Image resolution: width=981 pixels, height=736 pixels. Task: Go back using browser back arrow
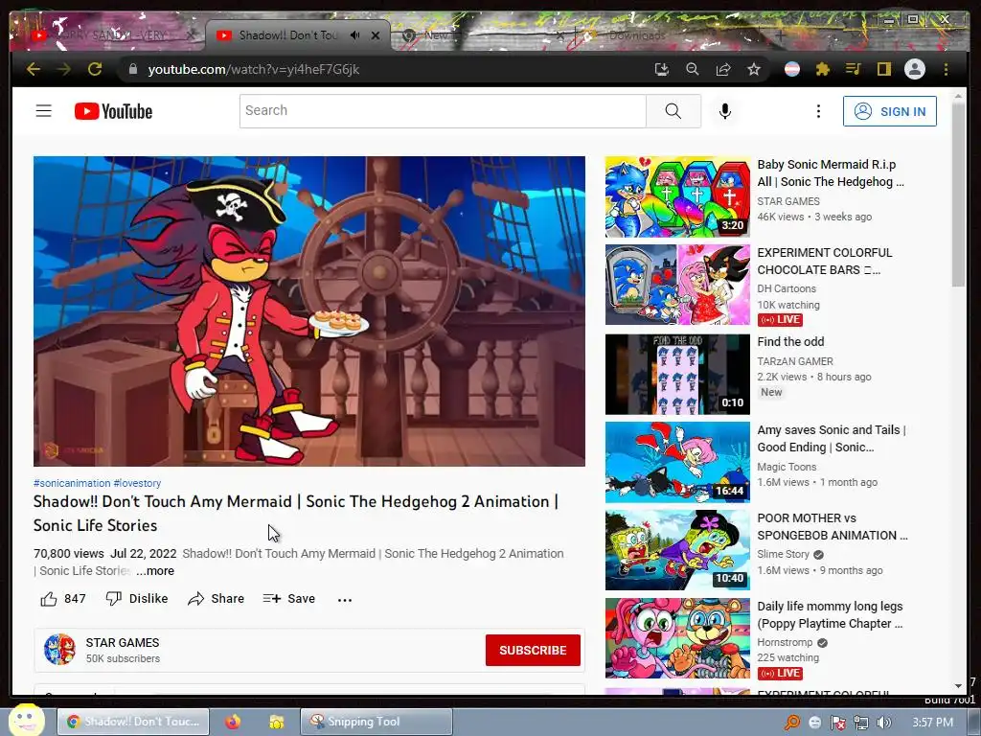click(x=34, y=69)
